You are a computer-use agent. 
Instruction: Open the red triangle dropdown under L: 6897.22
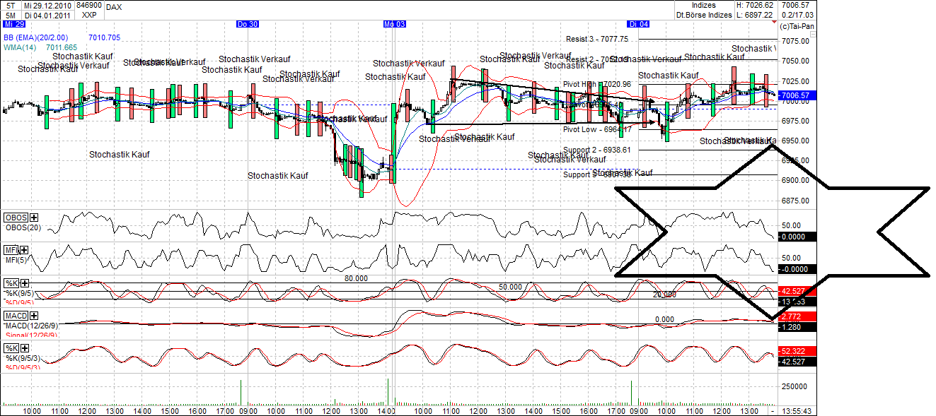click(774, 21)
